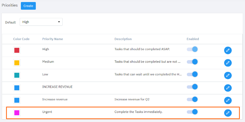Disable the High priority toggle
Viewport: 245px width, 122px height.
[192, 49]
